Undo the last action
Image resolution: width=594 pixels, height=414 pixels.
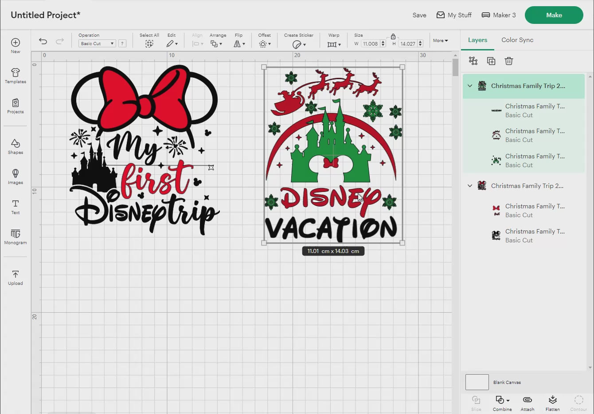pos(43,41)
